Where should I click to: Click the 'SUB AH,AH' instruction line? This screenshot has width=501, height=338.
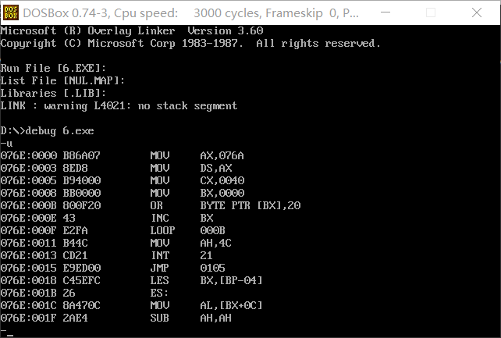pos(116,318)
